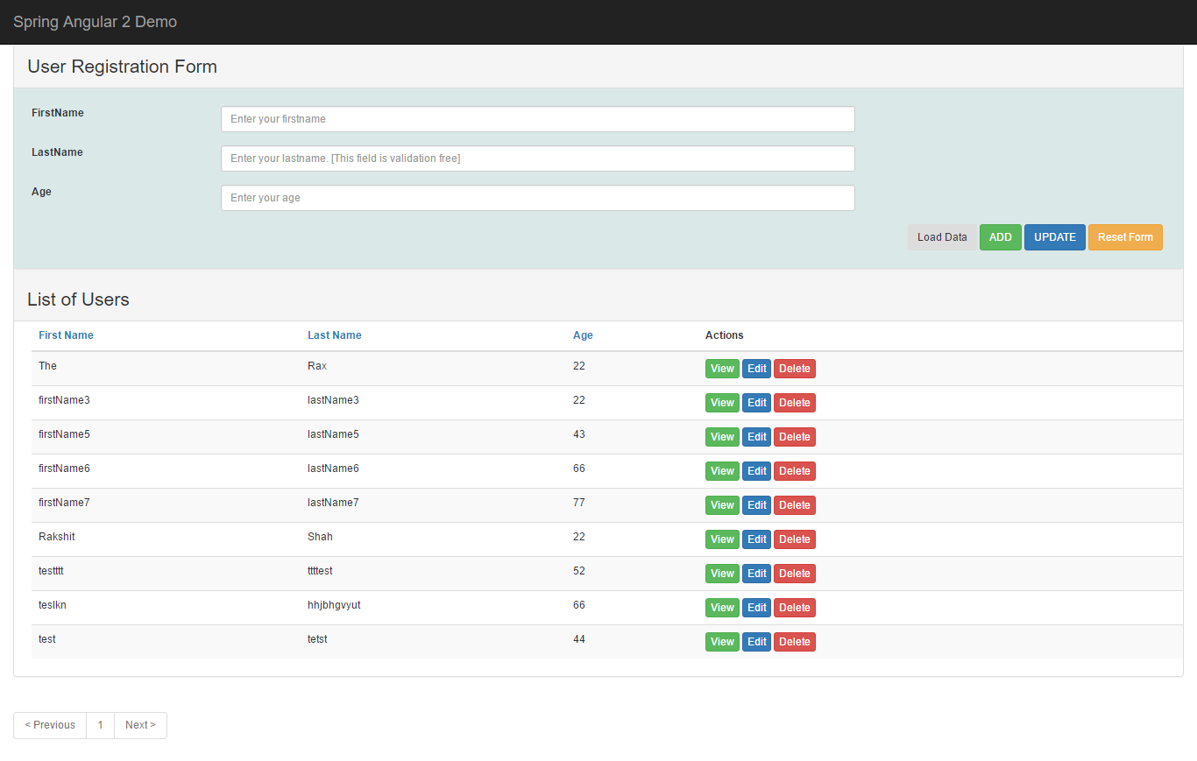Sort users by First Name column
Screen dimensions: 1197x761
tap(66, 335)
